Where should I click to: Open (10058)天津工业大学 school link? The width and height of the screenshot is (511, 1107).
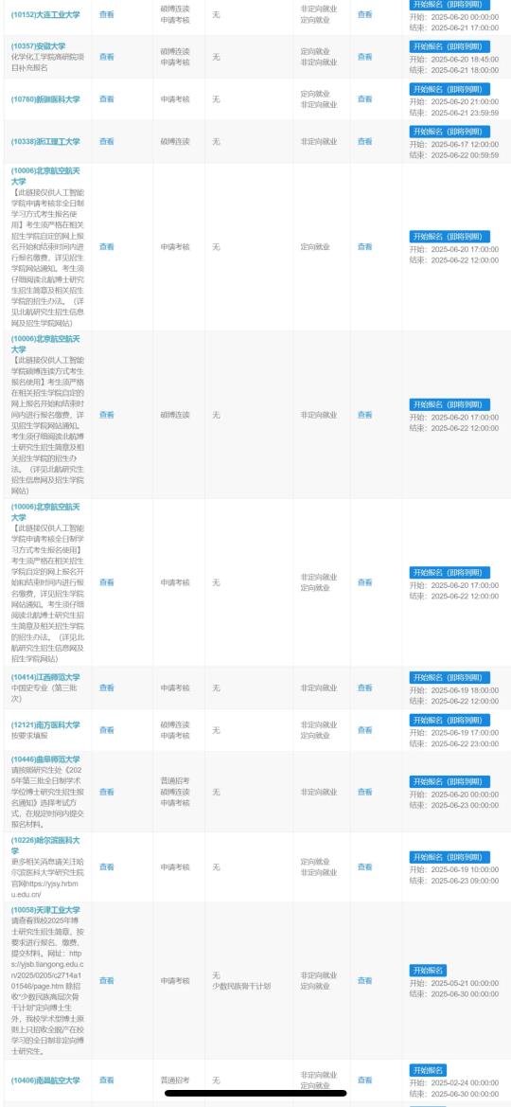pyautogui.click(x=45, y=910)
